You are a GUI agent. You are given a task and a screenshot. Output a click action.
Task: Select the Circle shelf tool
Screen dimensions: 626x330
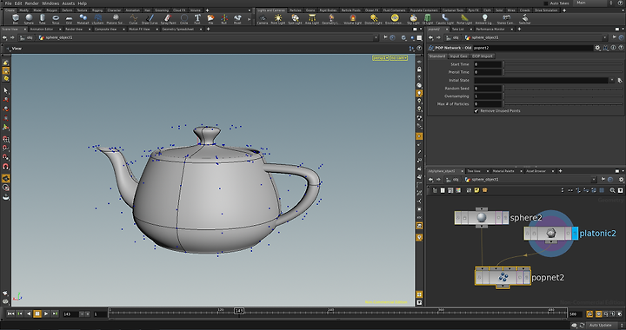(x=184, y=19)
